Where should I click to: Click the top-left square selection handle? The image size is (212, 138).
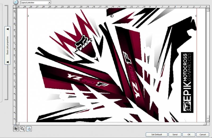pos(28,16)
